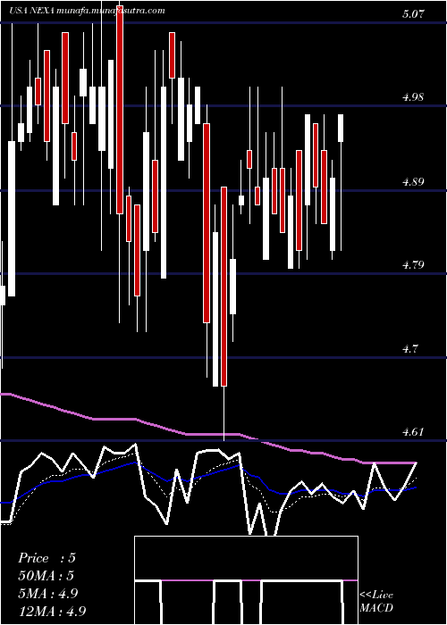Click the 5.07 price axis label

coord(413,15)
